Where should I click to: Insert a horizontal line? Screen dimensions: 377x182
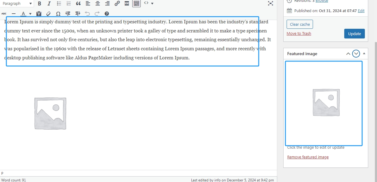(14, 14)
